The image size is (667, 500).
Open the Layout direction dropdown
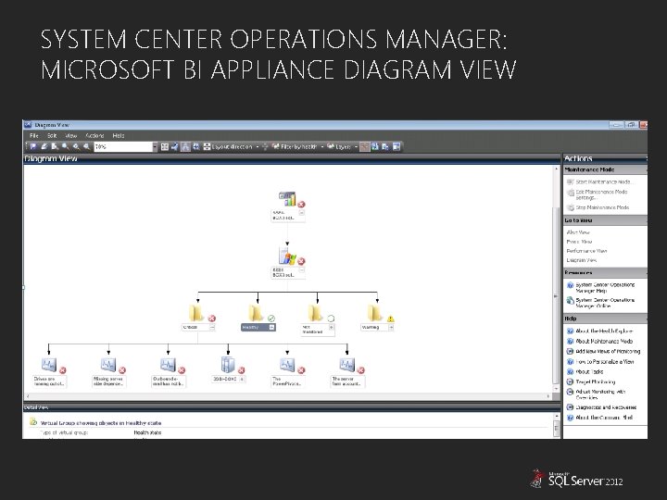tap(231, 146)
